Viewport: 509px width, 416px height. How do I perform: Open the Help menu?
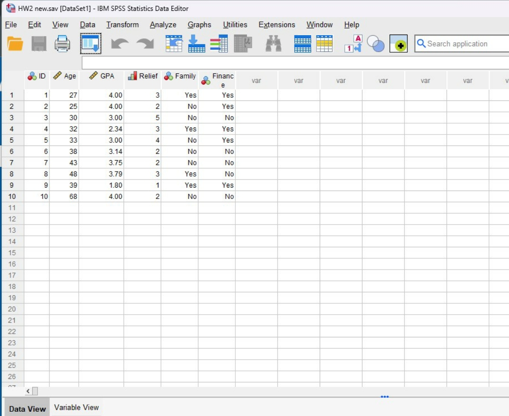(x=352, y=25)
